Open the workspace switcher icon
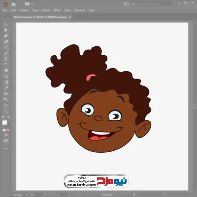The height and width of the screenshot is (197, 197). [127, 4]
